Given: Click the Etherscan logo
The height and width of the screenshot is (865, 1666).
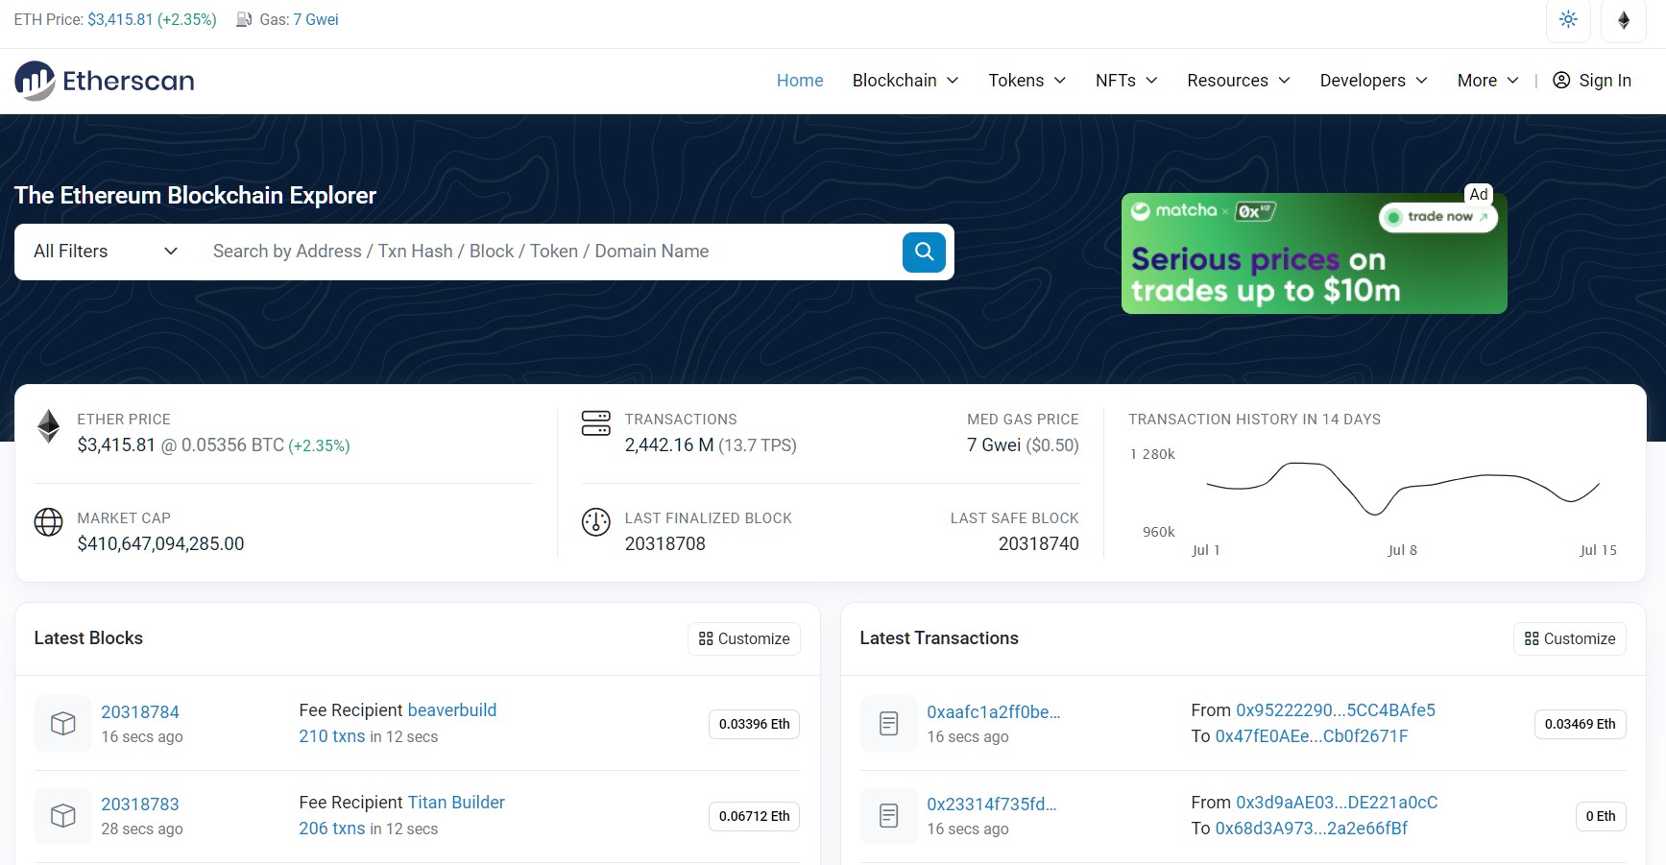Looking at the screenshot, I should 104,81.
